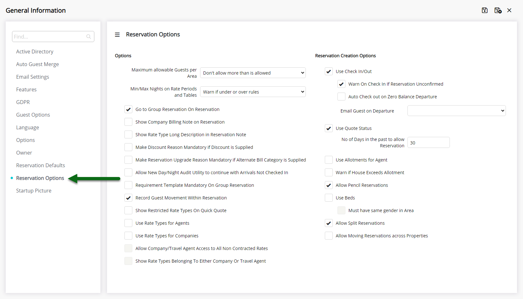Click the Save icon in the header
This screenshot has width=523, height=299.
[485, 10]
